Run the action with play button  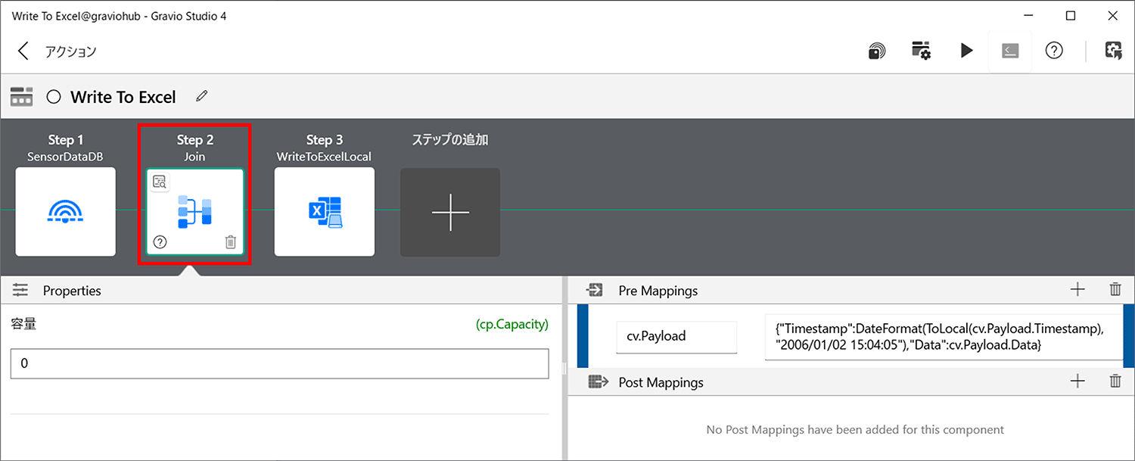[x=966, y=51]
